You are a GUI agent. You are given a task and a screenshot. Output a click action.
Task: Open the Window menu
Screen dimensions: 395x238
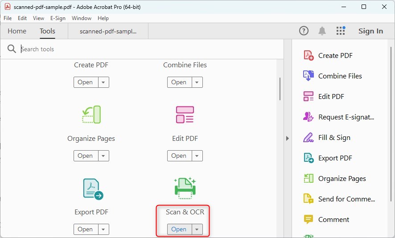pyautogui.click(x=82, y=18)
